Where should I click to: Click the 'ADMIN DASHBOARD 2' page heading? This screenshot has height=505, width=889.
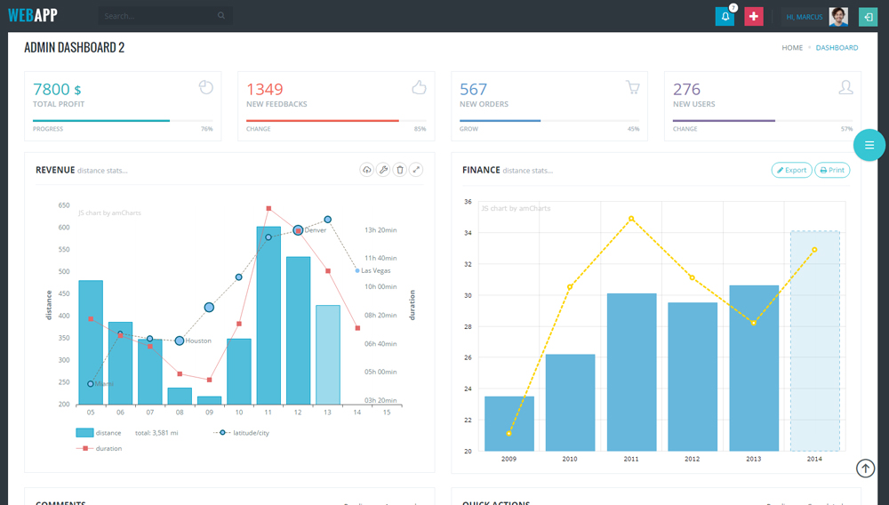pos(75,48)
